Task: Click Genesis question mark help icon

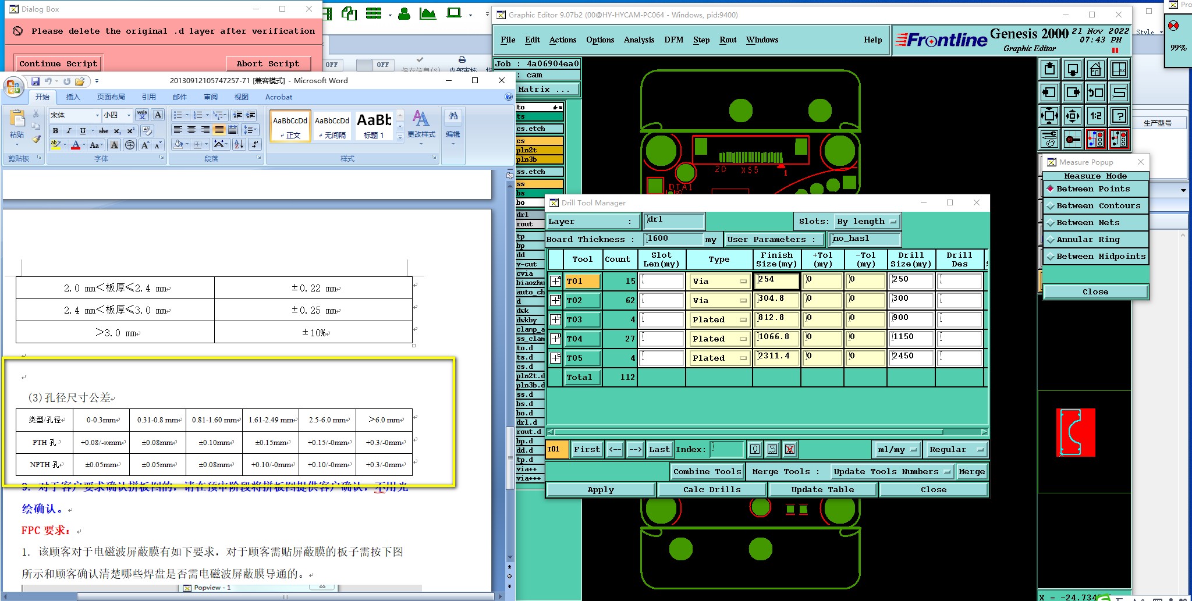Action: pyautogui.click(x=1119, y=116)
